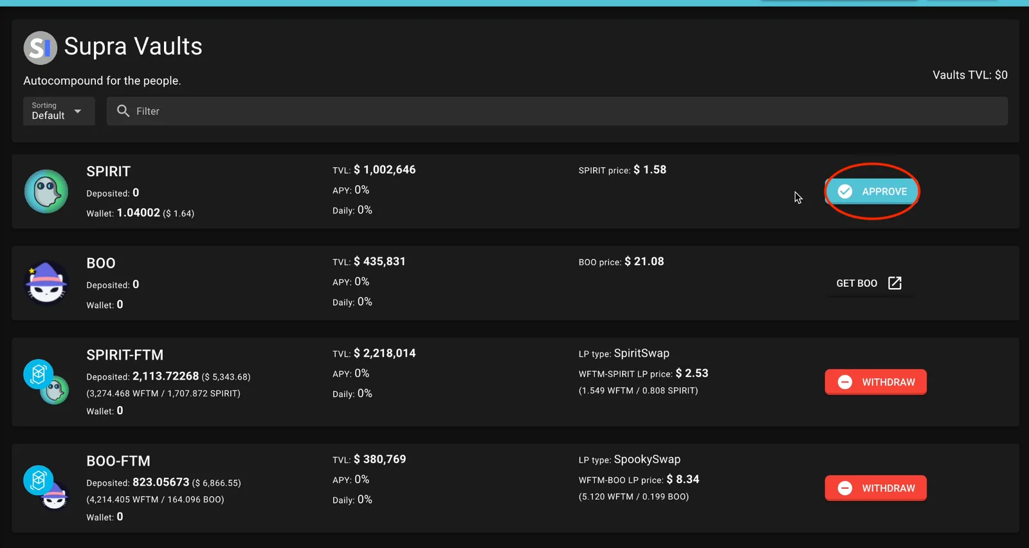Image resolution: width=1029 pixels, height=548 pixels.
Task: Click minus icon on SPIRIT-FTM WITHDRAW button
Action: click(845, 382)
